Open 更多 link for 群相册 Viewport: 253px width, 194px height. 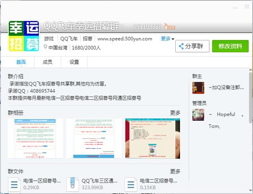tap(175, 113)
